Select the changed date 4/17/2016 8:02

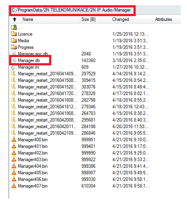click(130, 93)
